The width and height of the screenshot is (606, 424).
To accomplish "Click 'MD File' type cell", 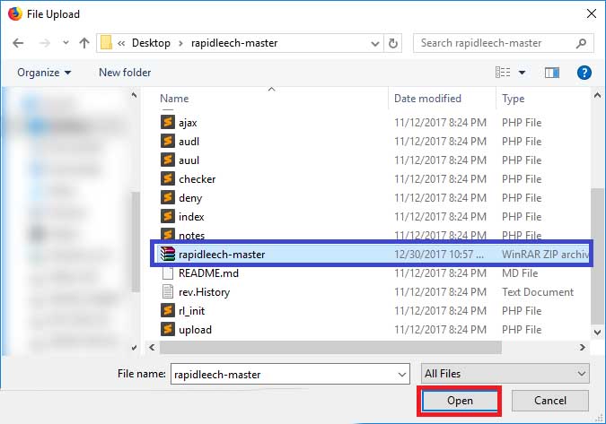I will (520, 273).
